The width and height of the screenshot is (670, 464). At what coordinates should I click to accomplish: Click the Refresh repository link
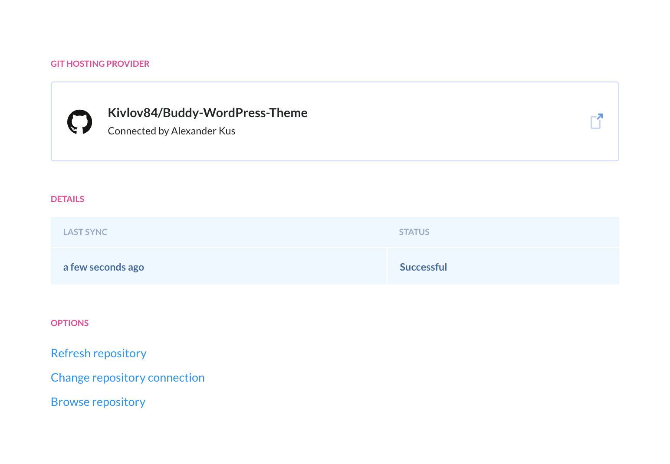(x=99, y=353)
